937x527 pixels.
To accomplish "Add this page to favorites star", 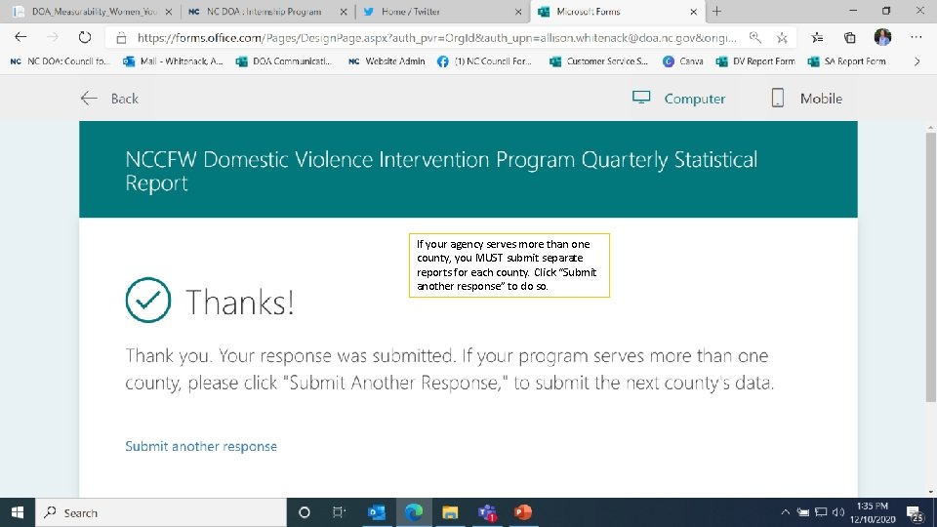I will 782,38.
